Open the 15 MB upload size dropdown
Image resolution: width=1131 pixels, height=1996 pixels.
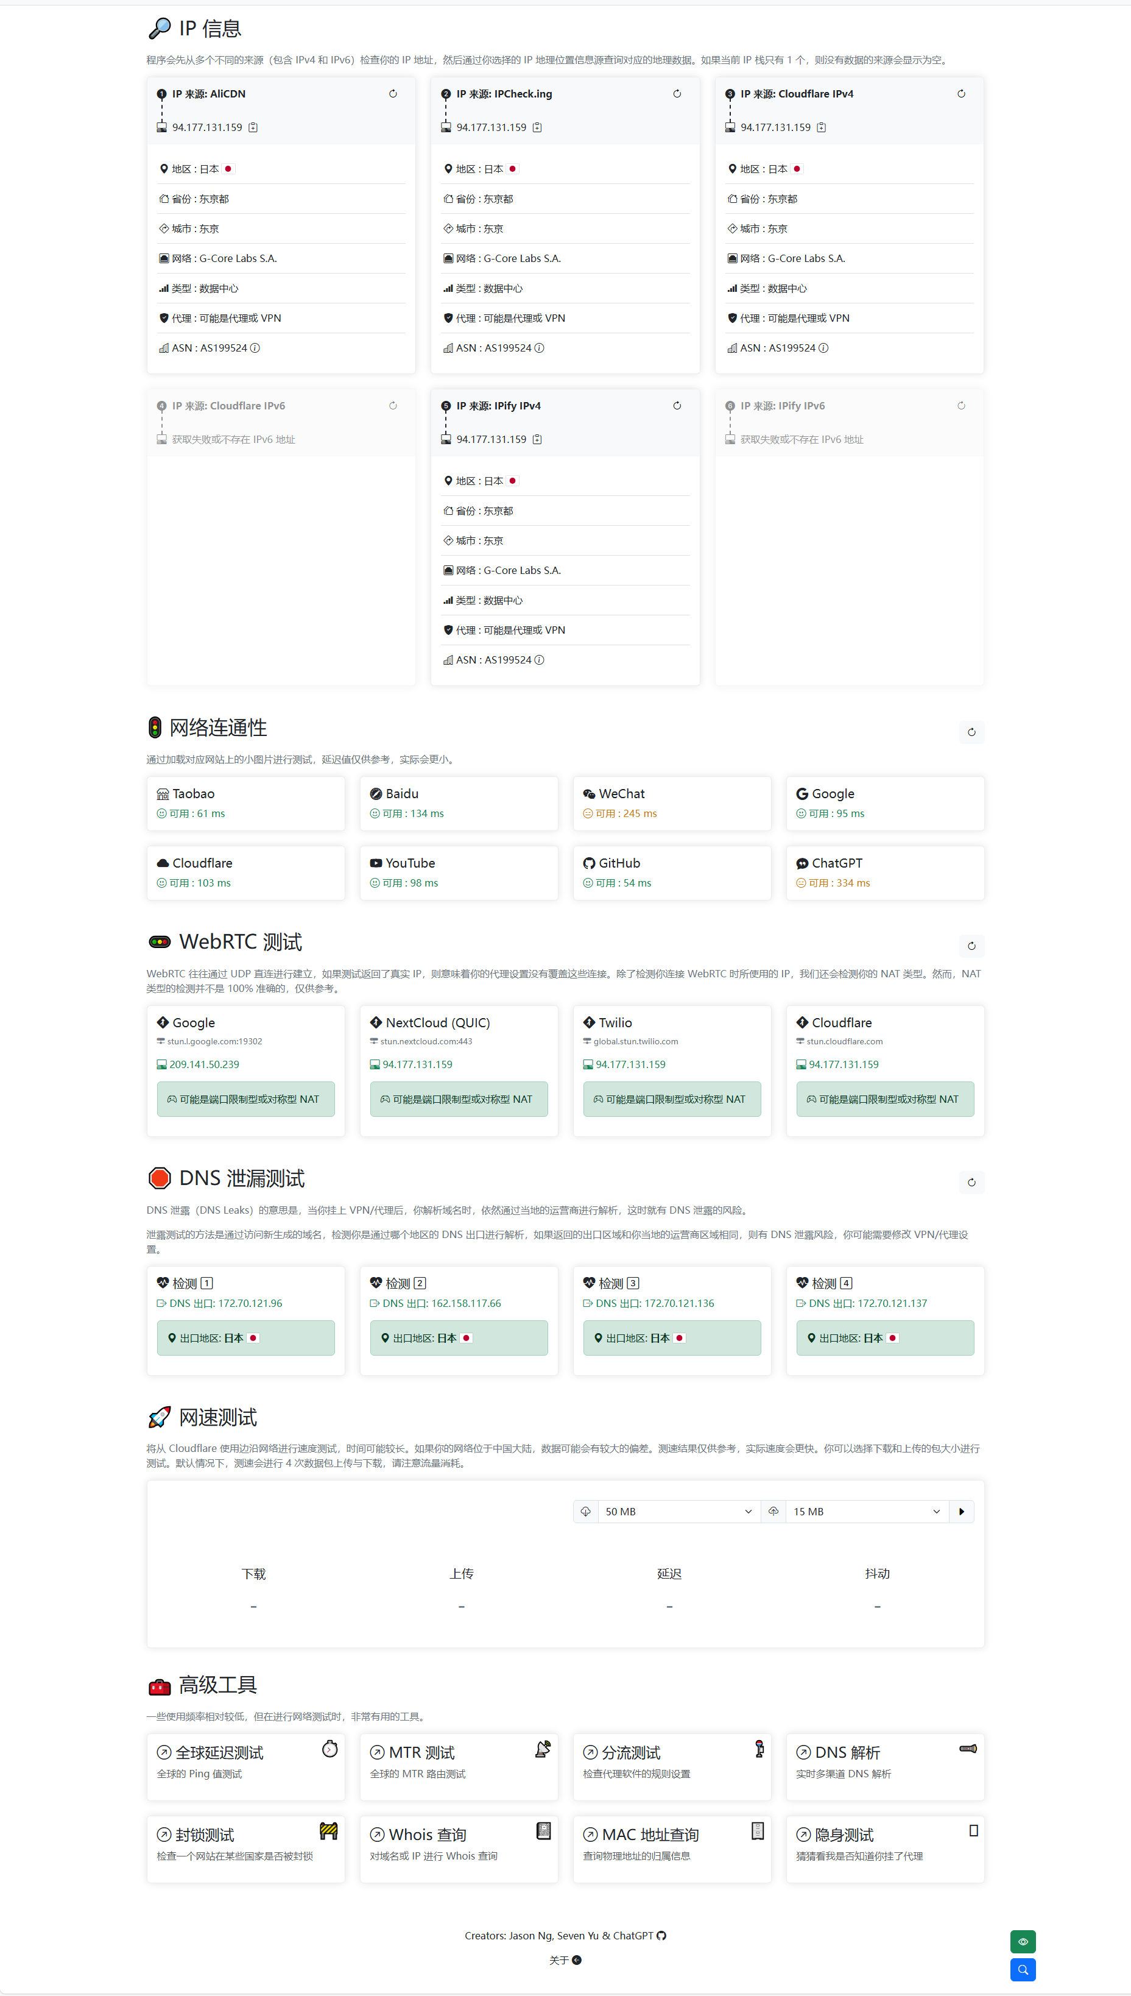pyautogui.click(x=865, y=1511)
